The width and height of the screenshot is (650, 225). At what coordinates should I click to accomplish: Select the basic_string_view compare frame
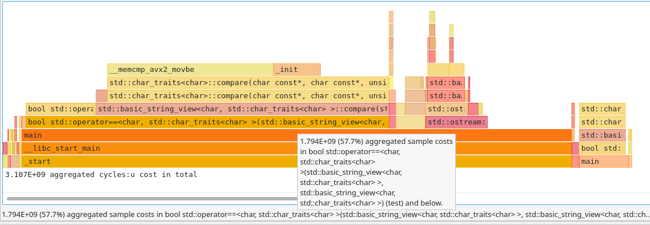coord(242,109)
